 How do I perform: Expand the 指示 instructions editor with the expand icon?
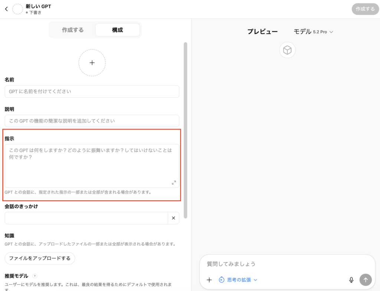click(174, 183)
